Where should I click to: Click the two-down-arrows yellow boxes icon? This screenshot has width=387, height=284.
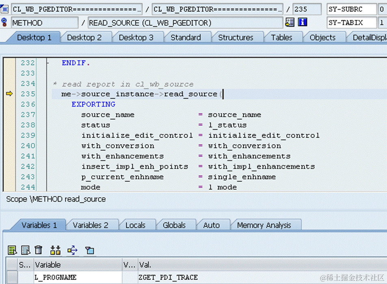[x=55, y=250]
